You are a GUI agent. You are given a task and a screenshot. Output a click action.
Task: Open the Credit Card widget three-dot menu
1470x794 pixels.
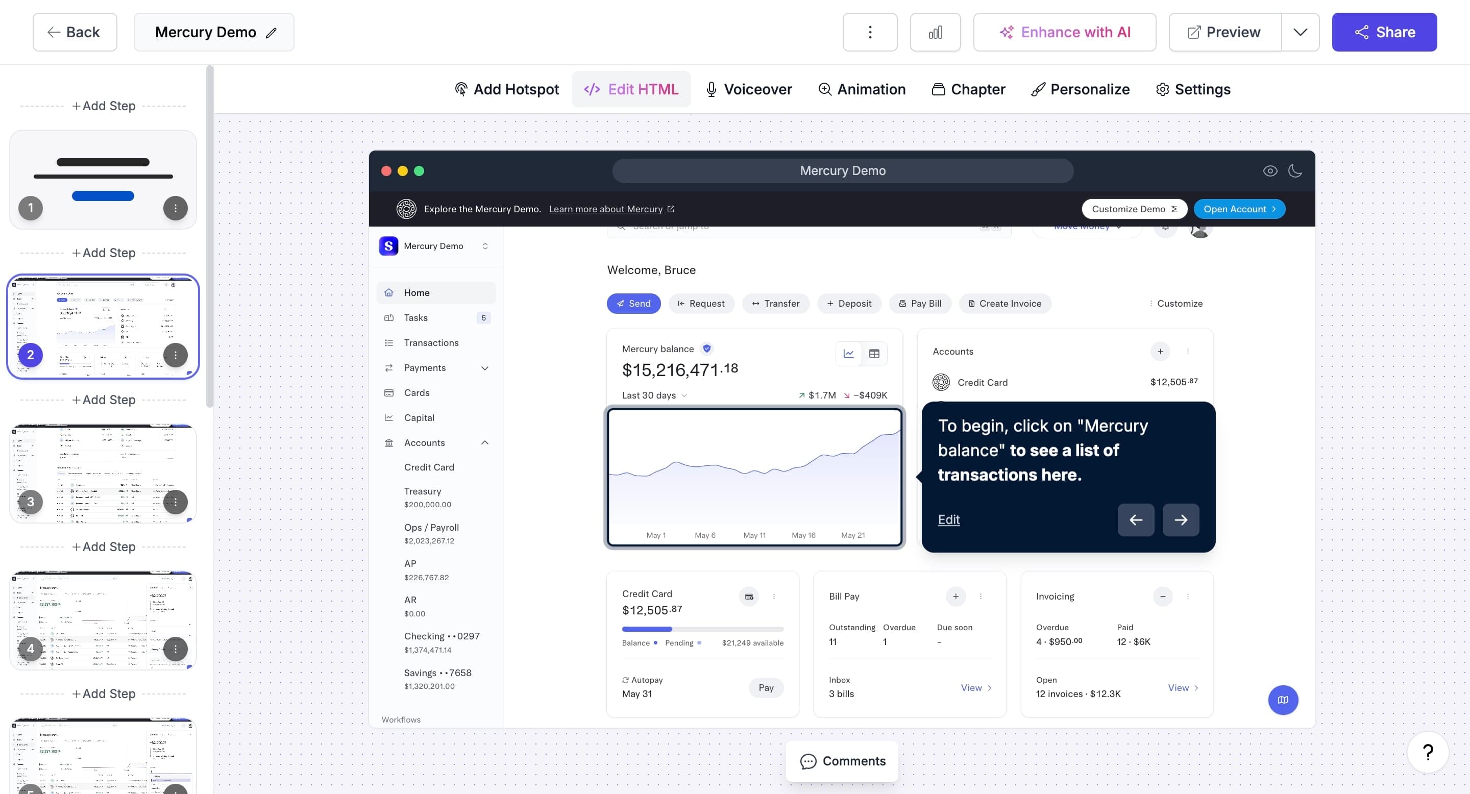pyautogui.click(x=774, y=597)
